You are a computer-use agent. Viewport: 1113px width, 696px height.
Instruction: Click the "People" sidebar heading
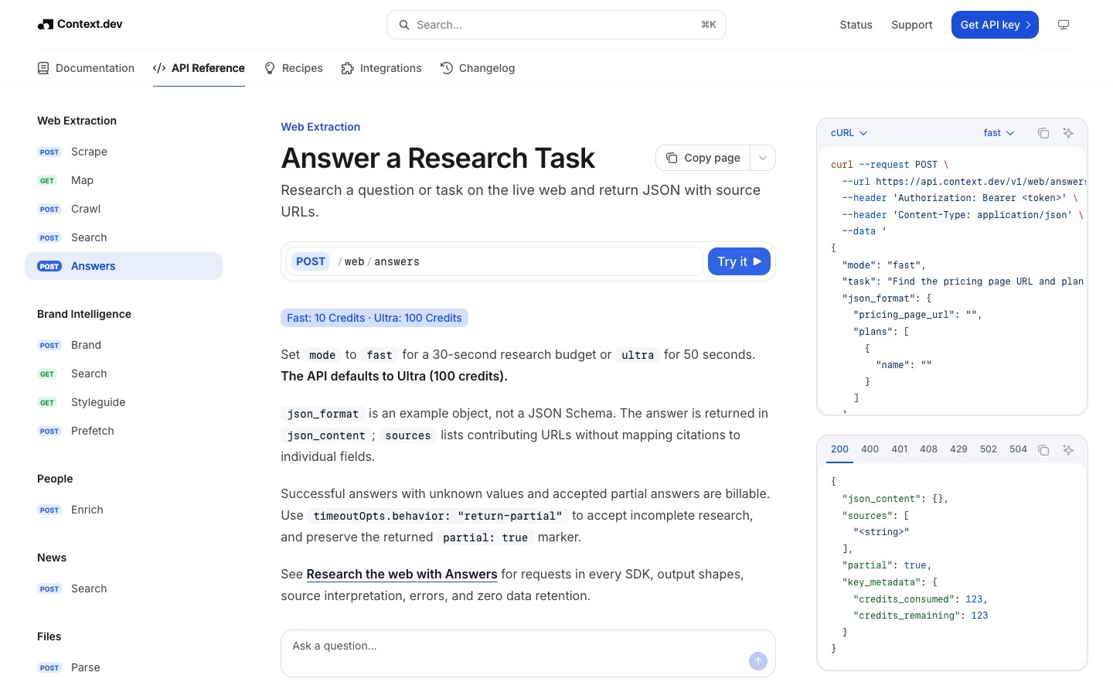[55, 479]
